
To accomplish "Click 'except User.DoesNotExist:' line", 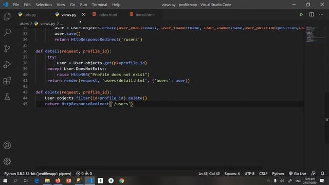I will tap(77, 68).
